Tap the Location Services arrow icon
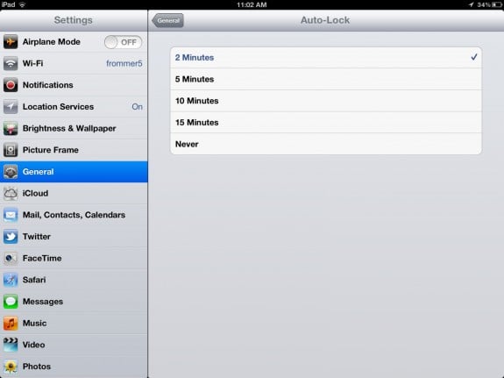The height and width of the screenshot is (378, 504). [11, 106]
